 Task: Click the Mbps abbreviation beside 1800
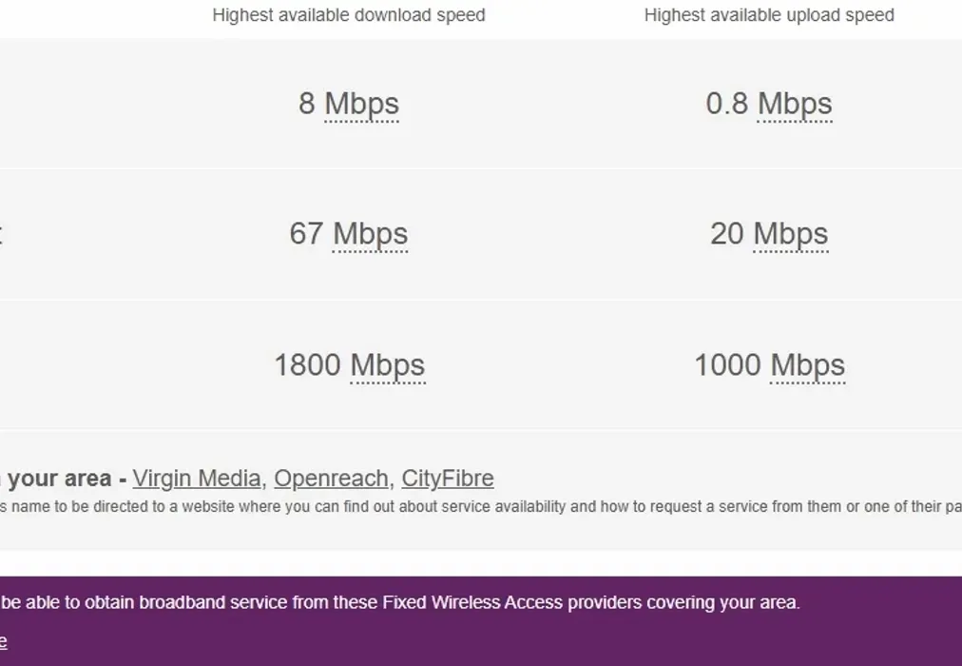(x=388, y=366)
